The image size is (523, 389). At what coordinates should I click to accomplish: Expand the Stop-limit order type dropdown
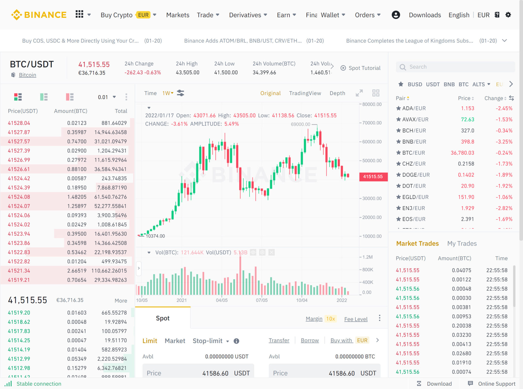click(228, 341)
